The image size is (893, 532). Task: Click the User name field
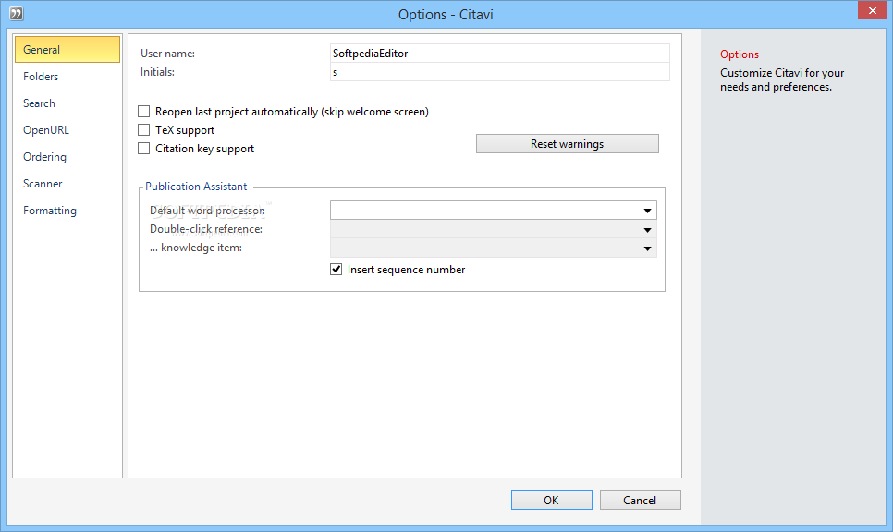[499, 54]
